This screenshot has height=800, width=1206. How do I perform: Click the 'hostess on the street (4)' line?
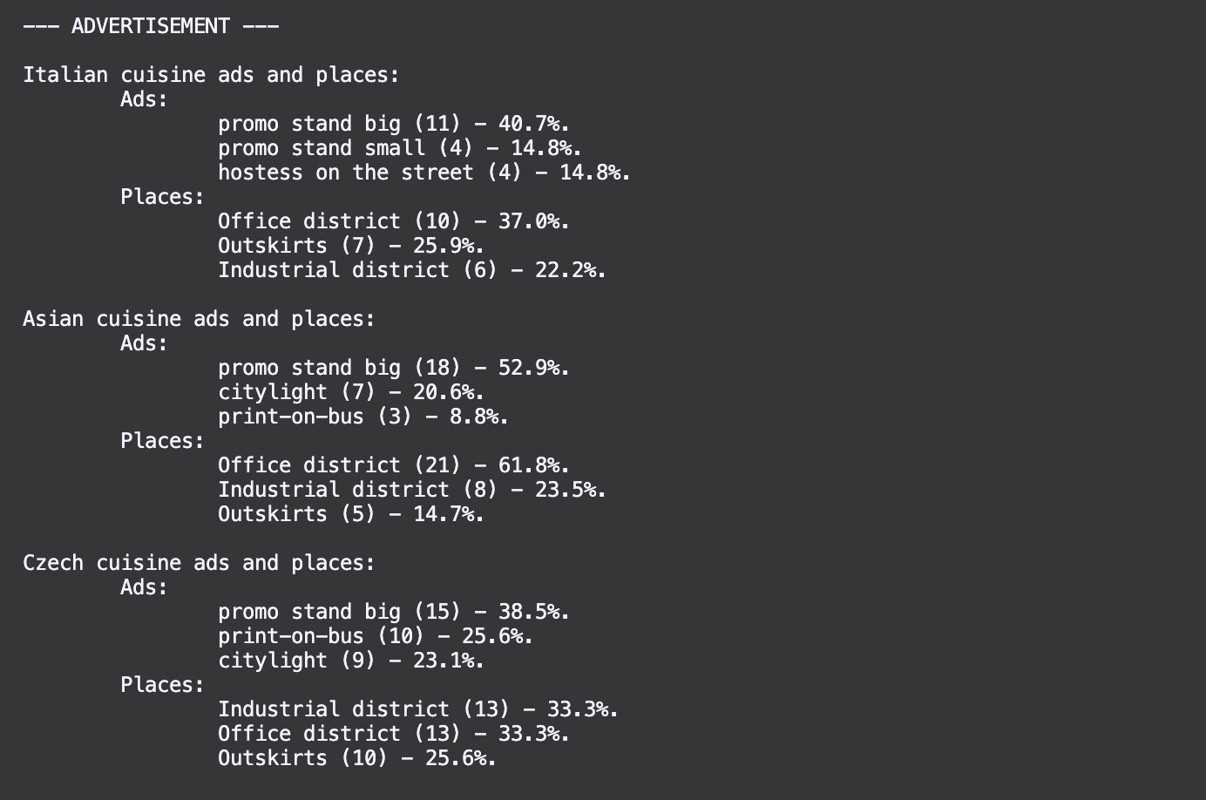coord(423,173)
